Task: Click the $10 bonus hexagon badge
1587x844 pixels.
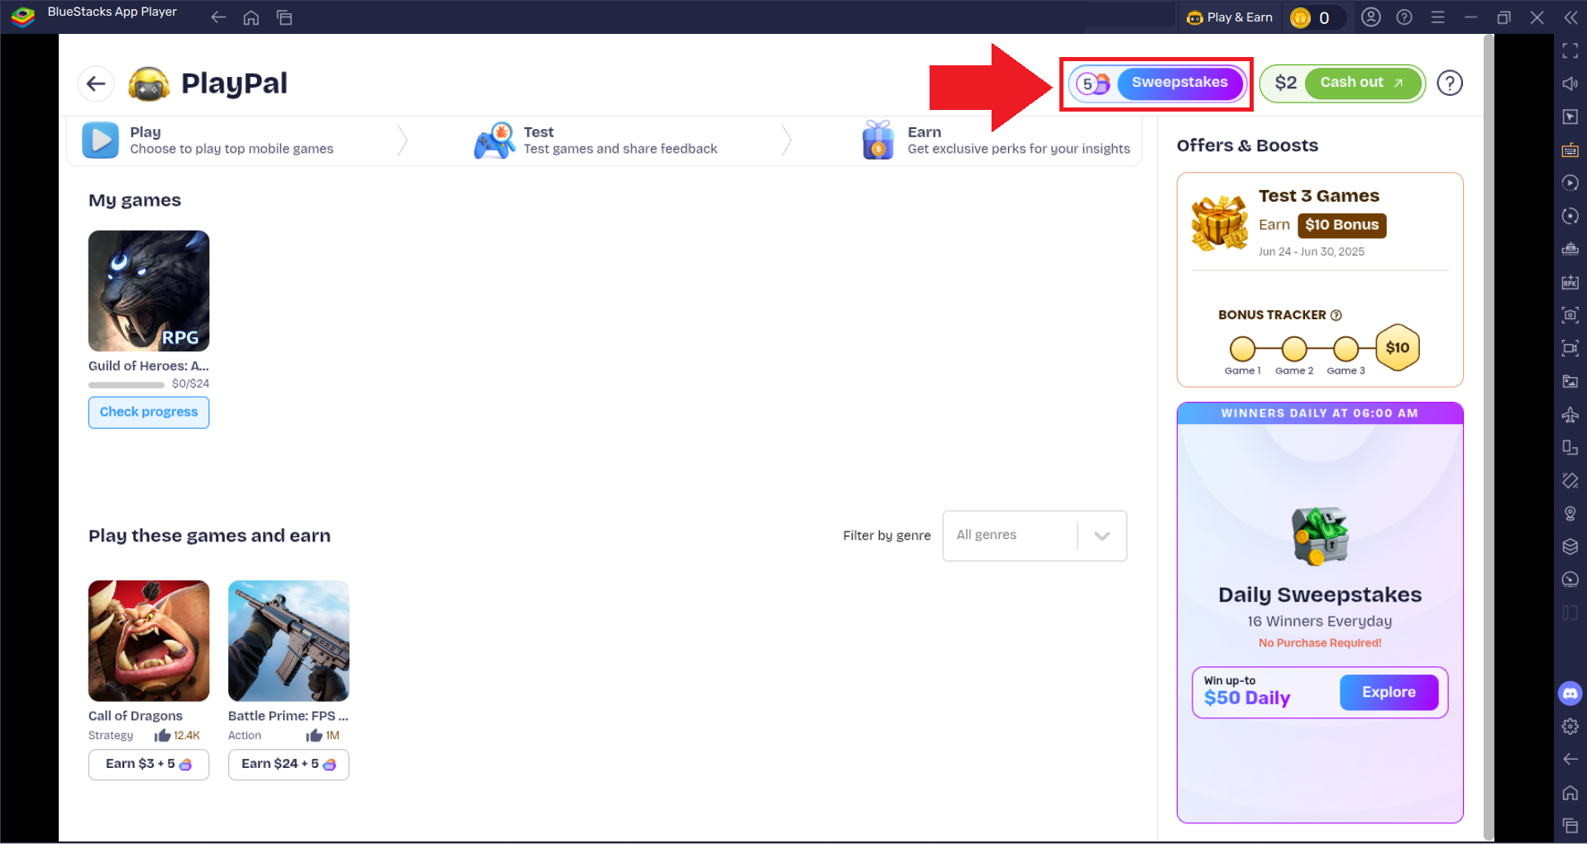Action: 1398,347
